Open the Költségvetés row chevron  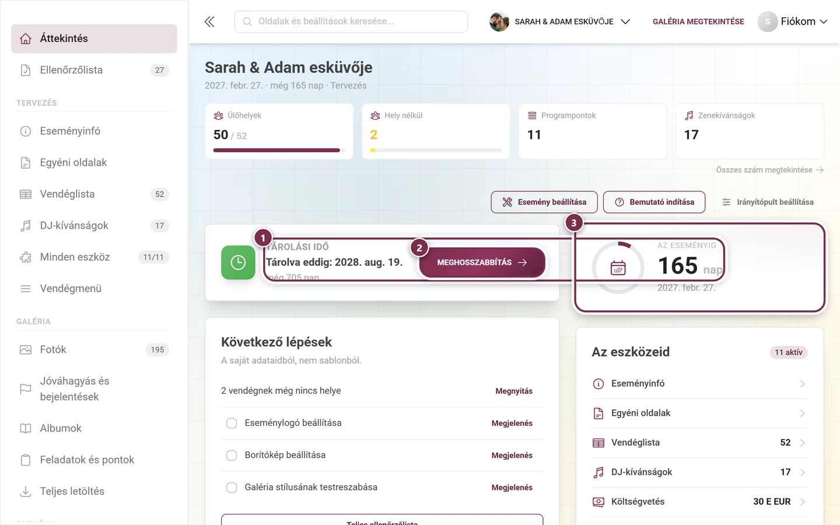[x=803, y=502]
